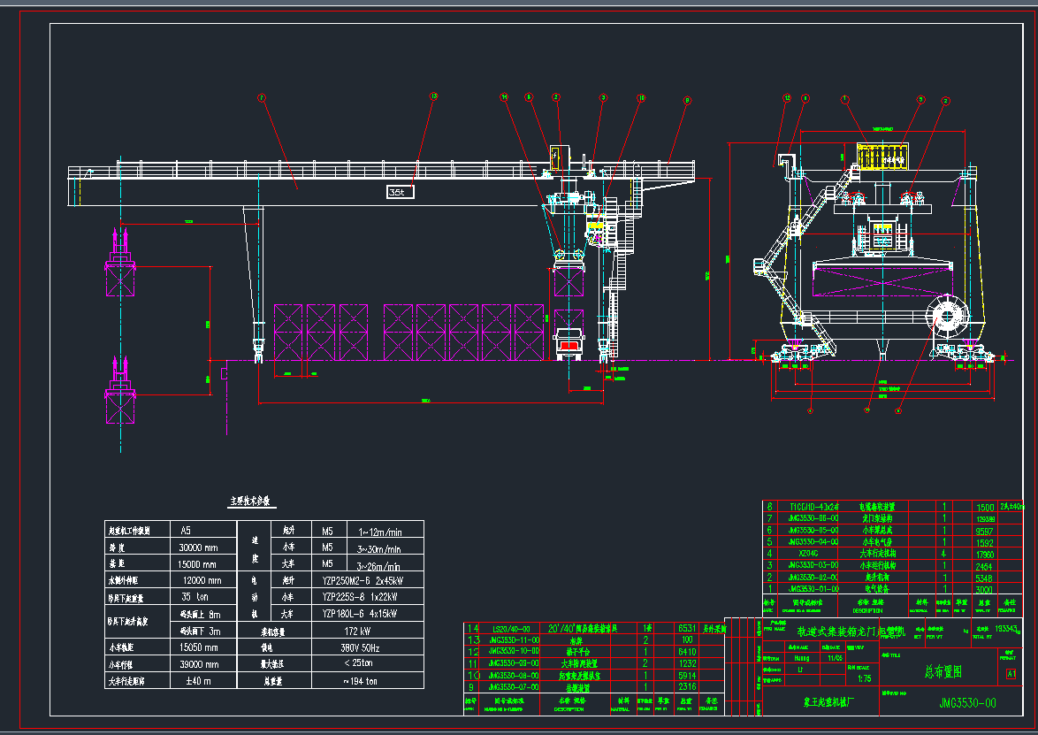
Task: Click balloon callout 14 above the trolley
Action: 504,98
